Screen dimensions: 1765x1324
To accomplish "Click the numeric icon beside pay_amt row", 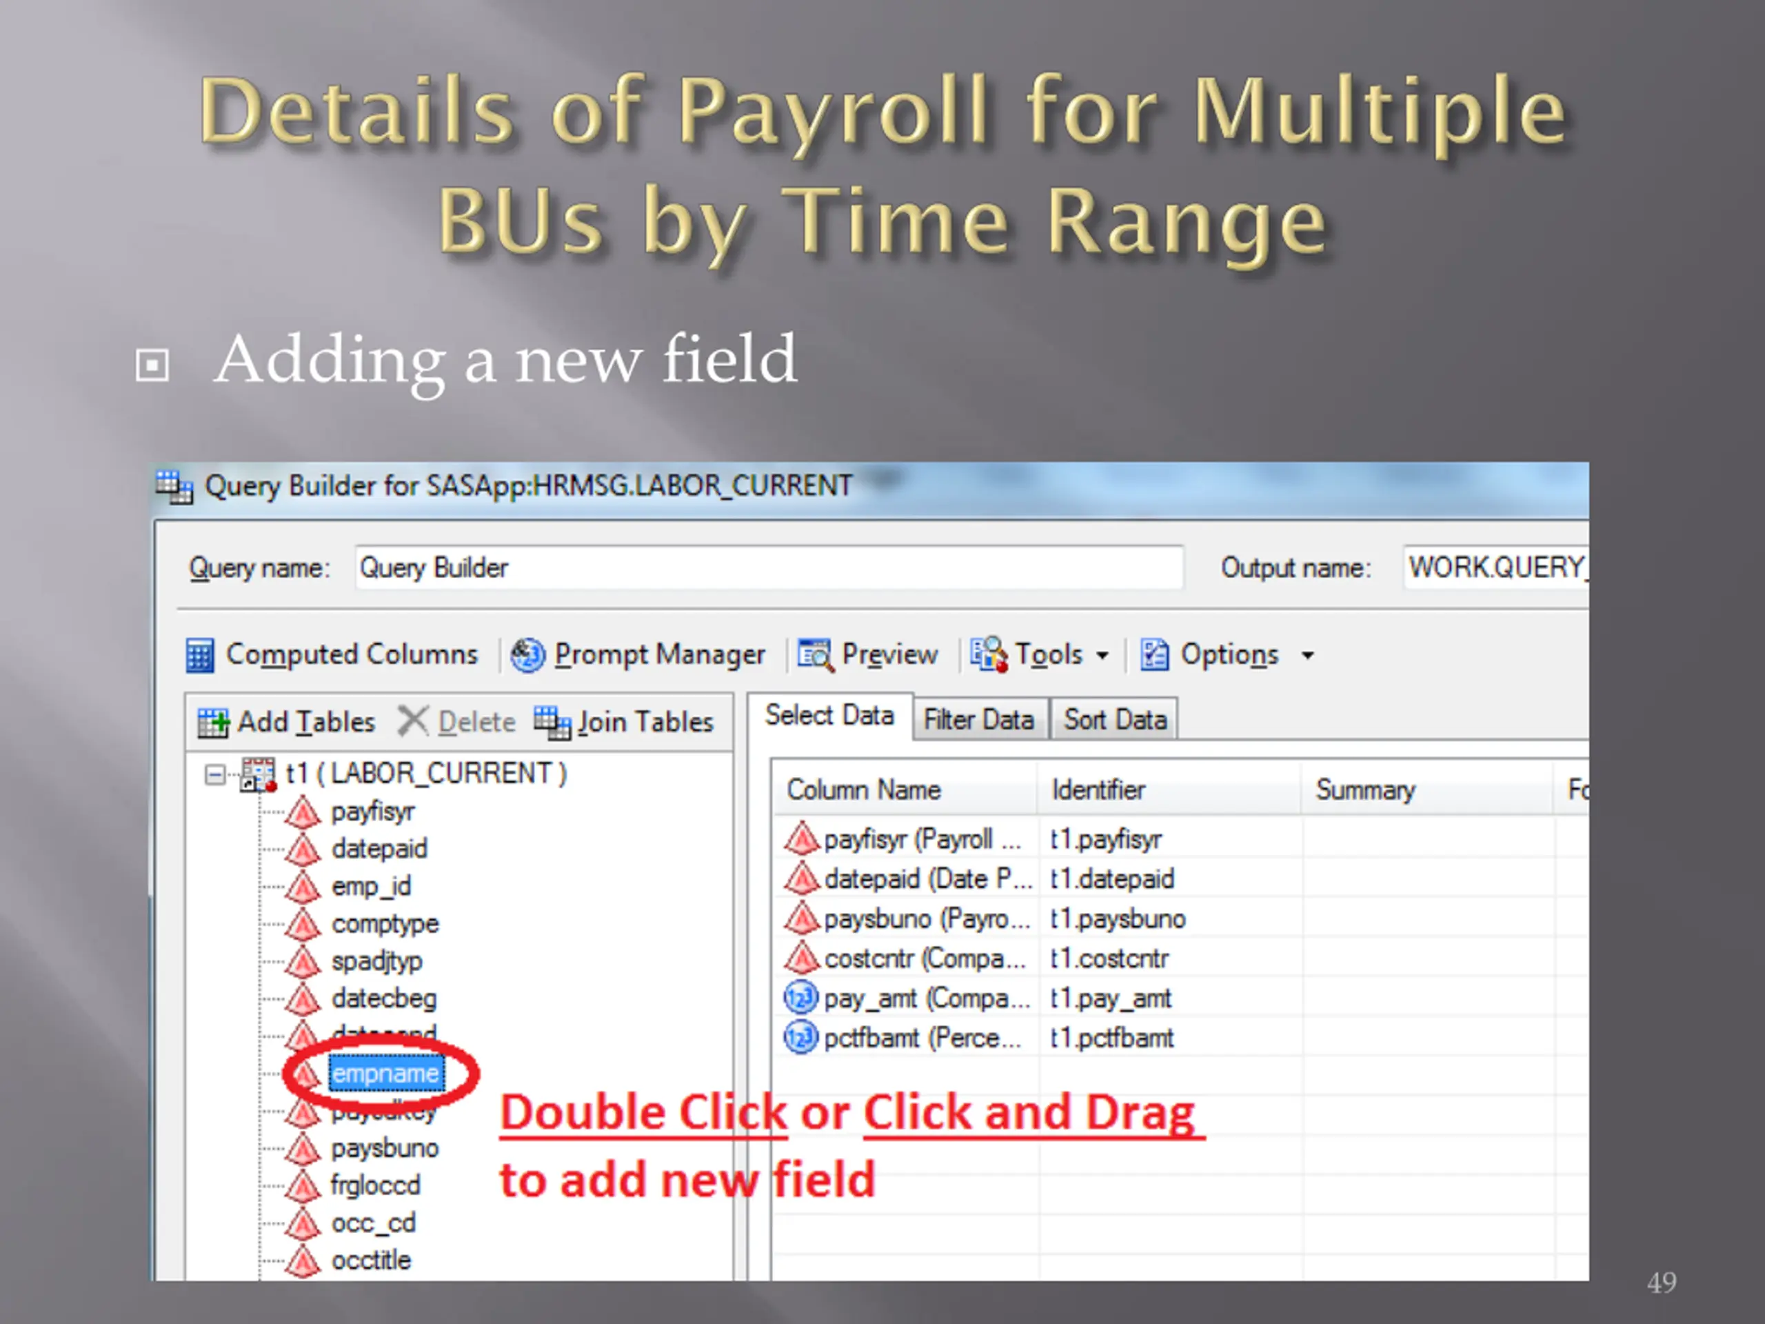I will point(801,999).
